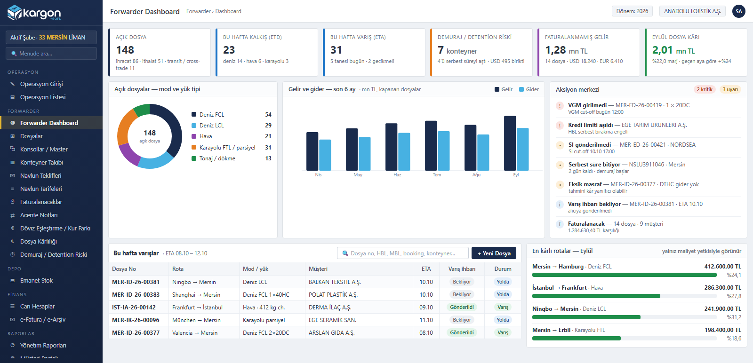Click the Faturalanacak info icon in Aksiyon merkezi

click(560, 224)
